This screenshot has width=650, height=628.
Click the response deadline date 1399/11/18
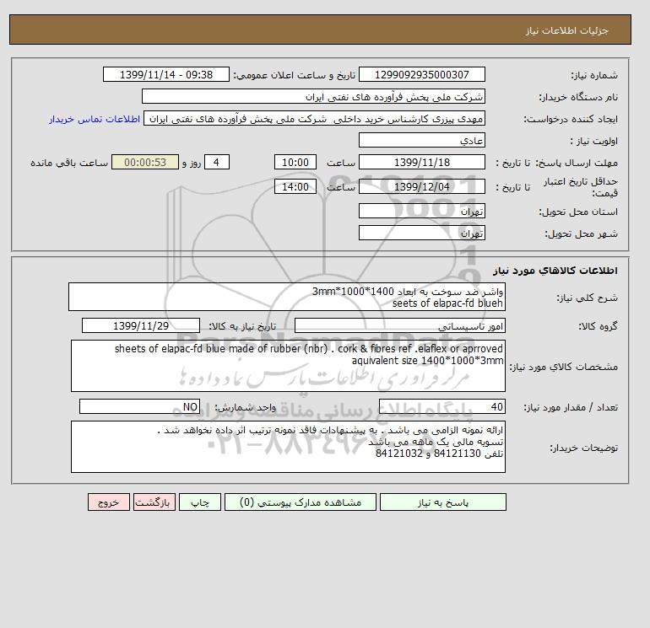tap(421, 162)
